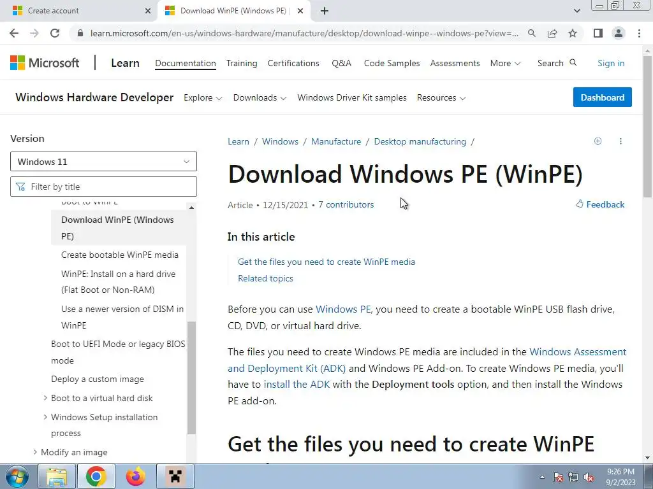Share this page via share icon
Screen dimensions: 653x489
click(552, 33)
